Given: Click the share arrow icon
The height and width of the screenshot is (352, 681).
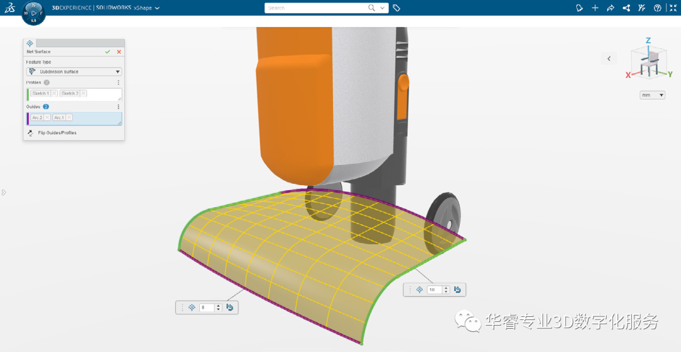Looking at the screenshot, I should (x=610, y=8).
